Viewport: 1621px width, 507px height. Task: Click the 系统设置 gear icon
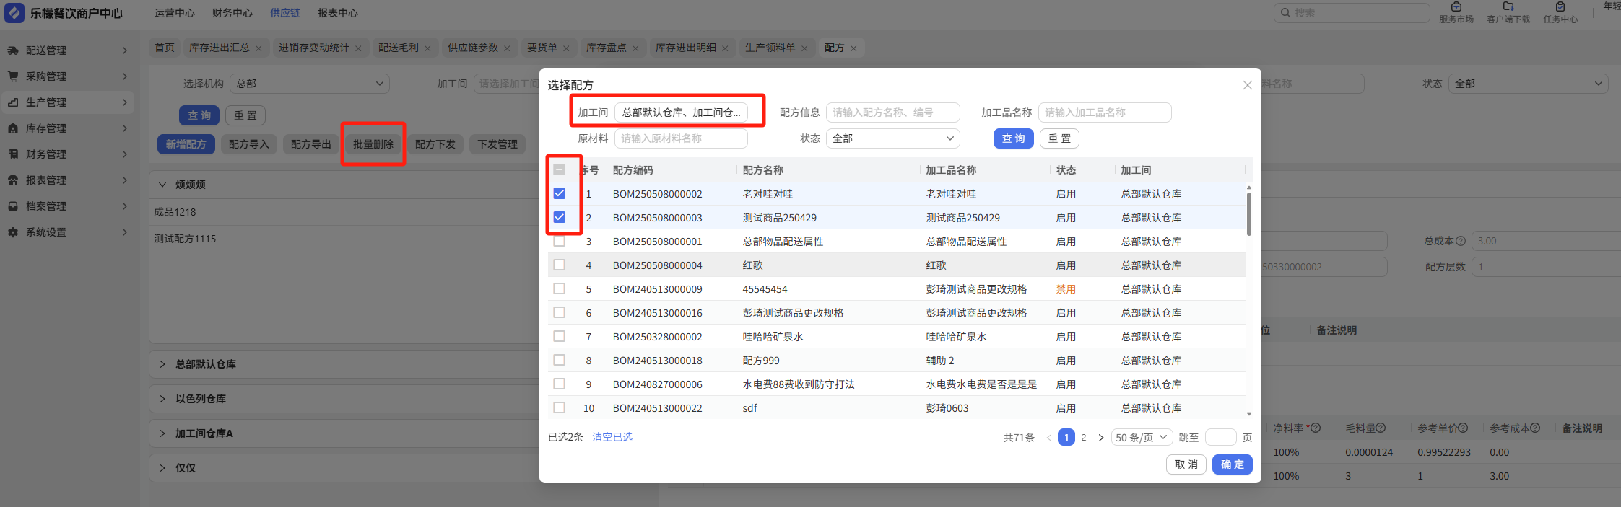click(13, 232)
